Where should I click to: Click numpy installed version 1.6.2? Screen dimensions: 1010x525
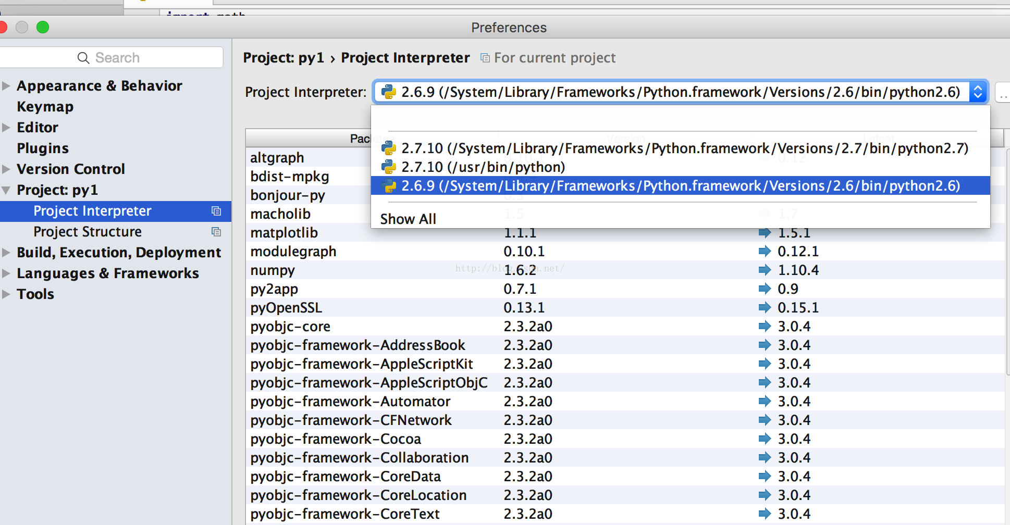click(520, 270)
